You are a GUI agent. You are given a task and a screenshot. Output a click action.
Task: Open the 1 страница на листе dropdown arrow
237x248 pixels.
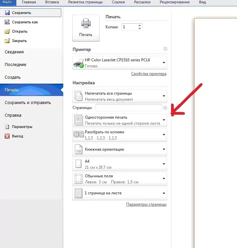pyautogui.click(x=164, y=193)
